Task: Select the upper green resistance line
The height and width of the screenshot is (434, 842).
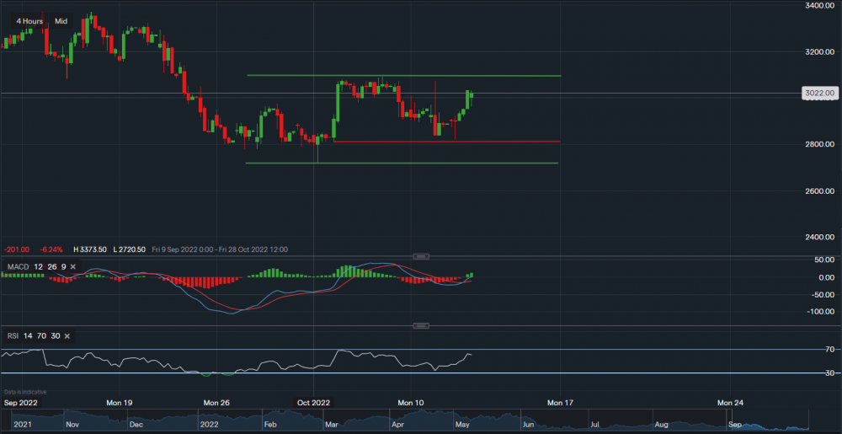Action: 404,76
